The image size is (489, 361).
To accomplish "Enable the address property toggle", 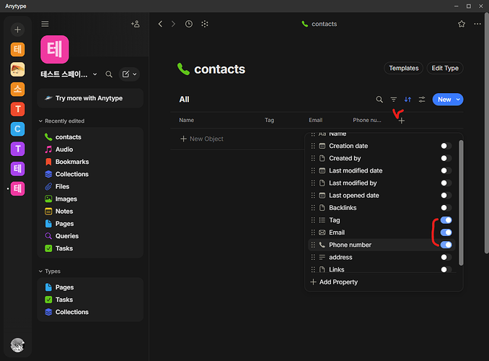I will pyautogui.click(x=446, y=257).
